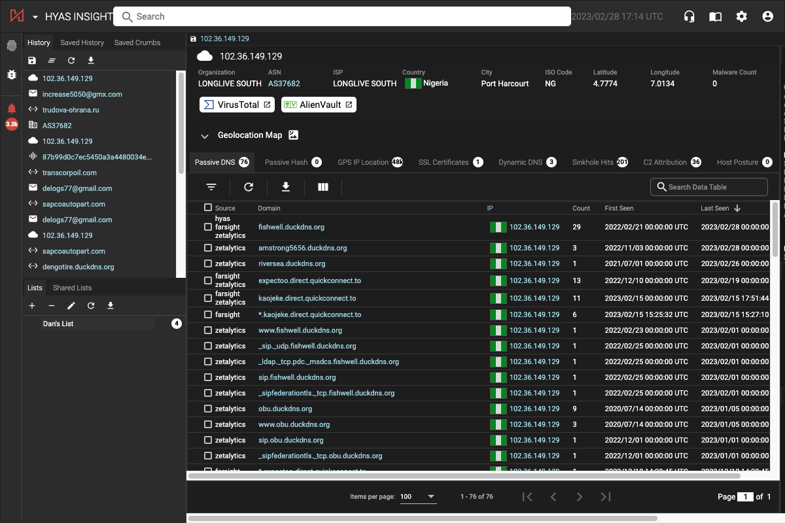Open the column visibility selector
The image size is (785, 523).
323,186
